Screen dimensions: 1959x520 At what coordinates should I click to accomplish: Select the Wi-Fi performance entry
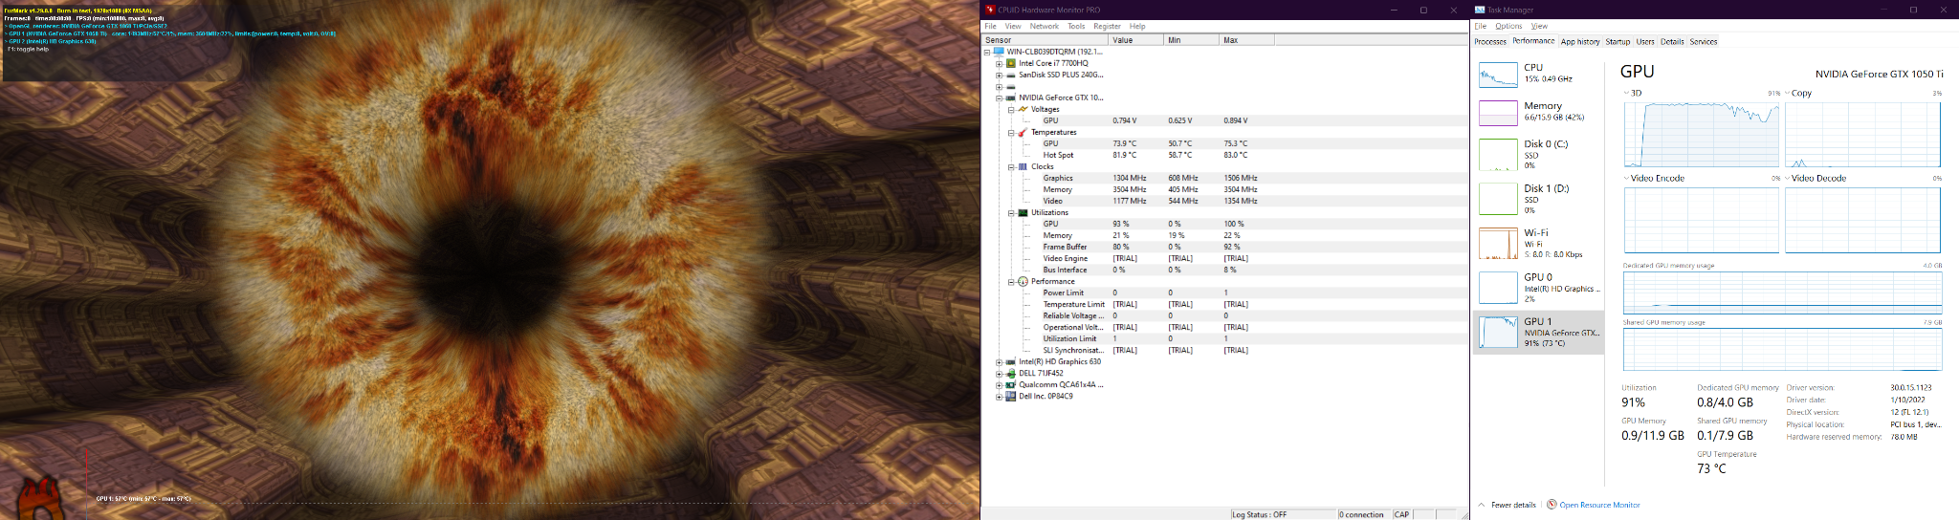click(x=1539, y=243)
